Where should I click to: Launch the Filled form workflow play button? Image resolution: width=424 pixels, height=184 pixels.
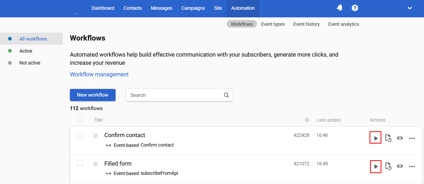pos(376,166)
